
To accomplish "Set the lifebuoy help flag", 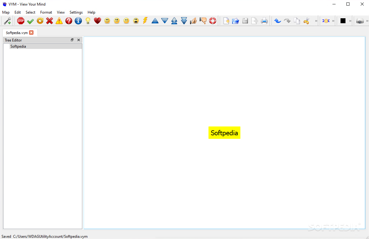I will point(212,21).
